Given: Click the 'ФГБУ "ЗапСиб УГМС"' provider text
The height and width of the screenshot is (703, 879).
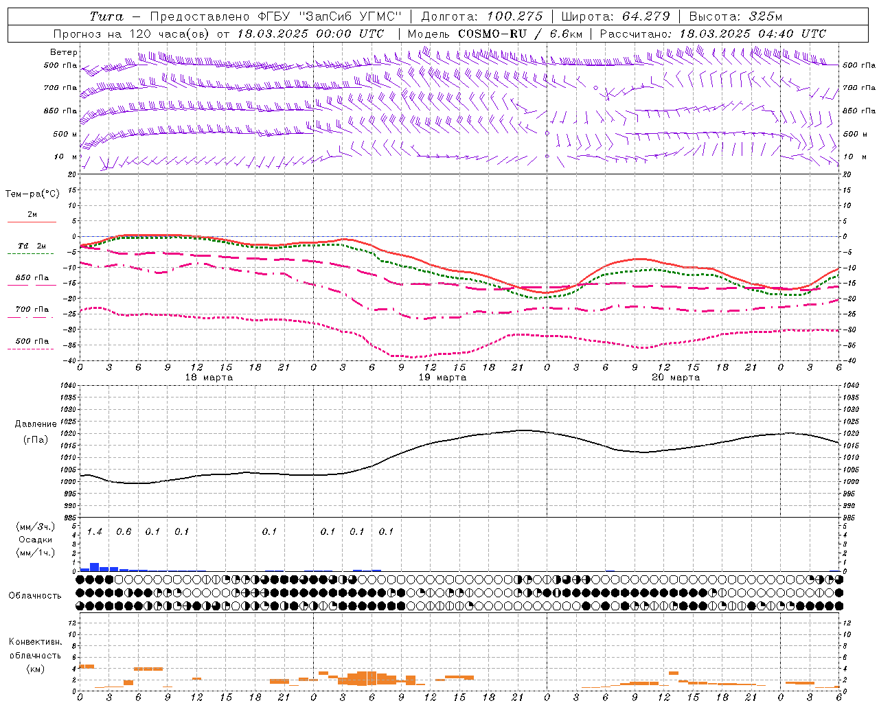Looking at the screenshot, I should pos(329,16).
